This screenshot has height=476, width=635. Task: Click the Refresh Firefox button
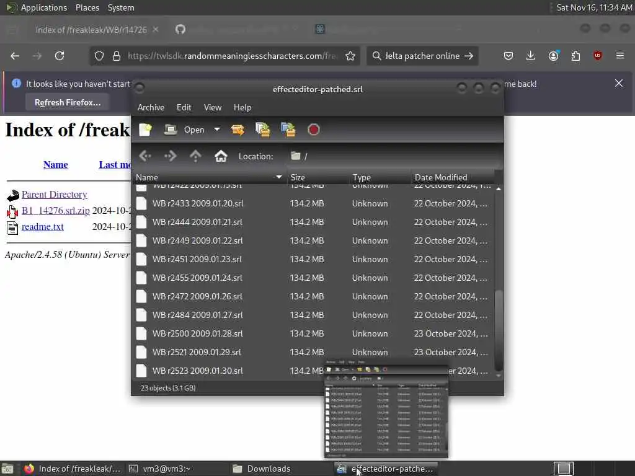point(68,102)
